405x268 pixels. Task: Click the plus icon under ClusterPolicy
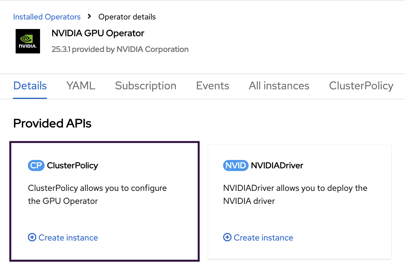point(32,237)
